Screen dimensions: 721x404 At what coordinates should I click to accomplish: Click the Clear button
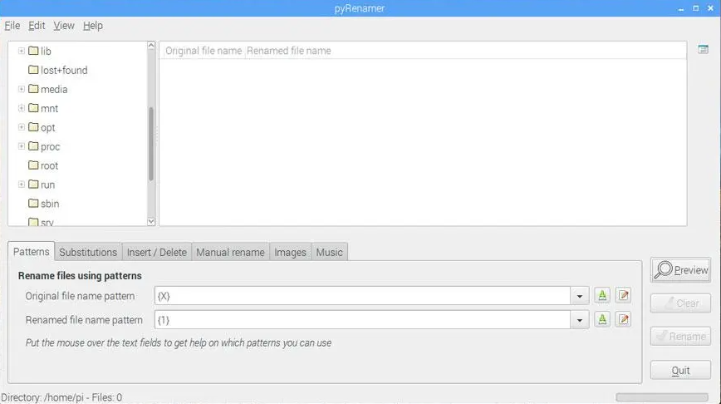click(680, 303)
